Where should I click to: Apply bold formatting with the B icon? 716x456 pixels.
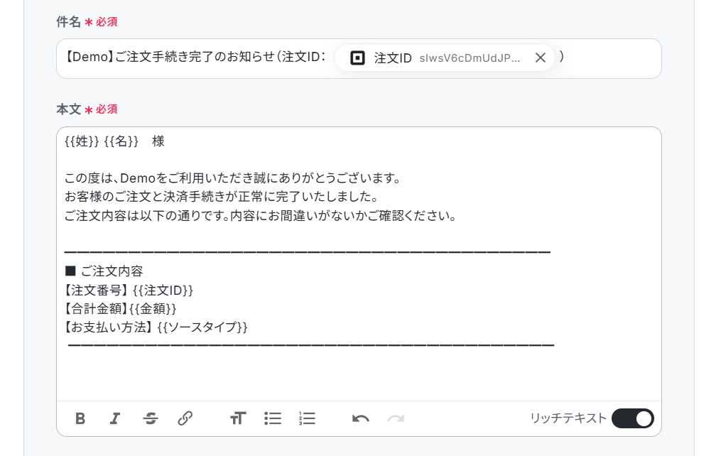point(80,418)
